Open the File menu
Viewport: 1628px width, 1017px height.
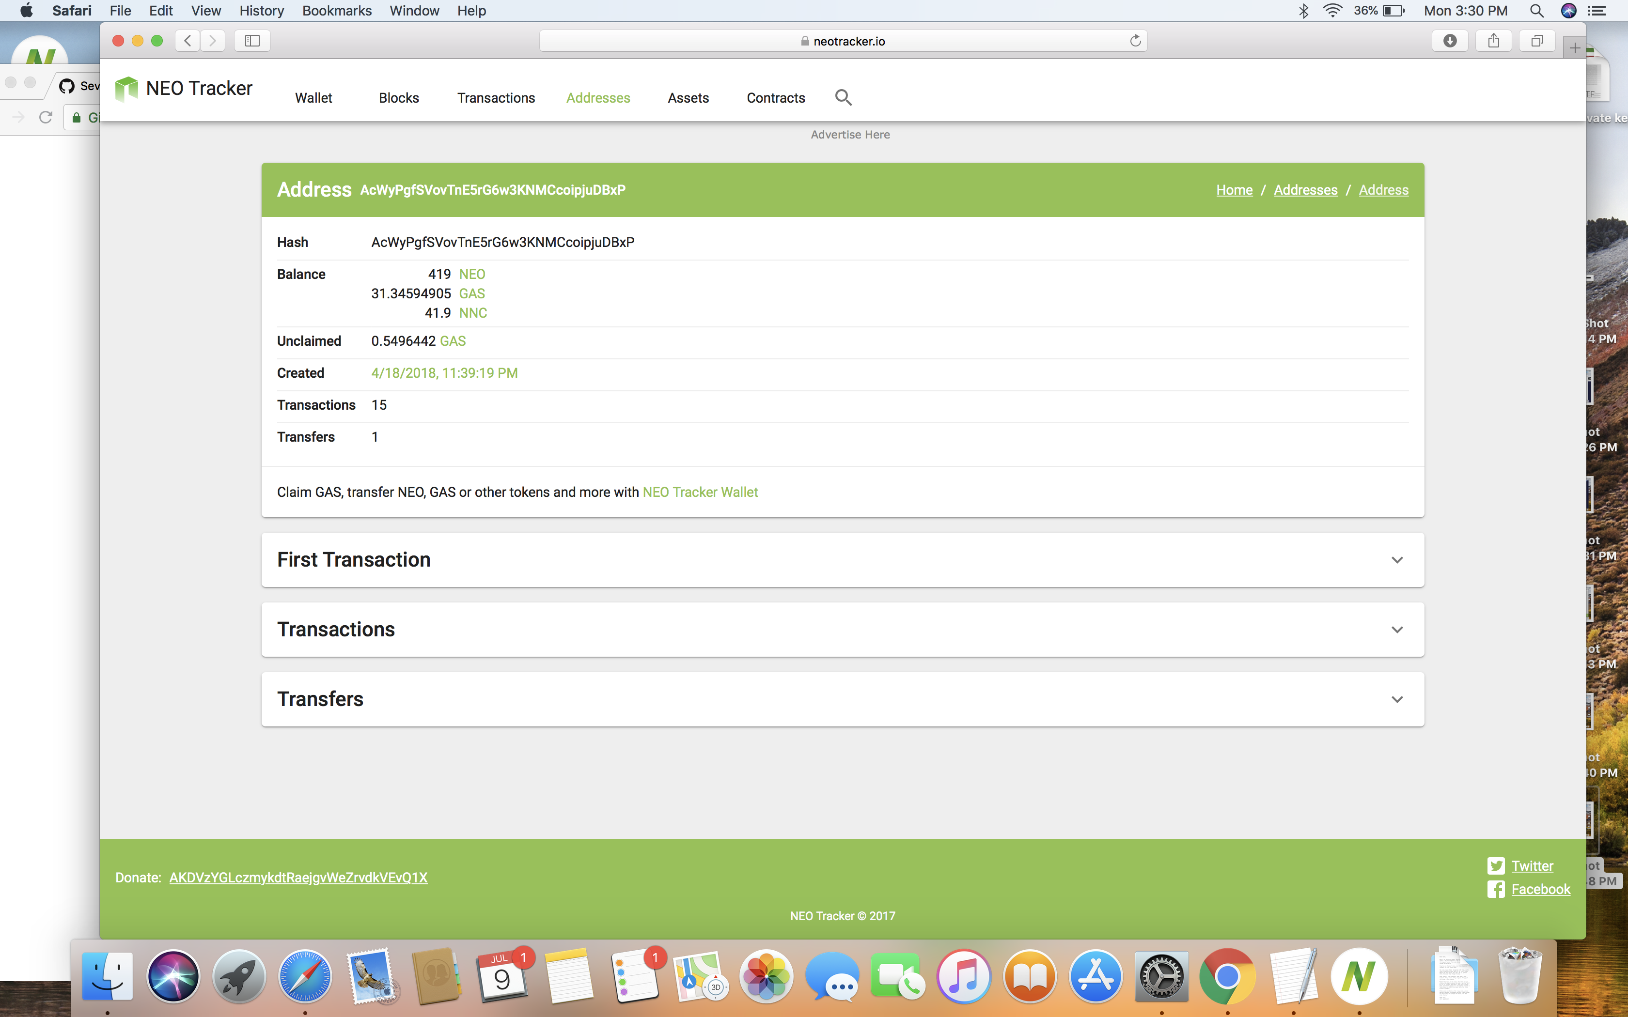point(121,11)
